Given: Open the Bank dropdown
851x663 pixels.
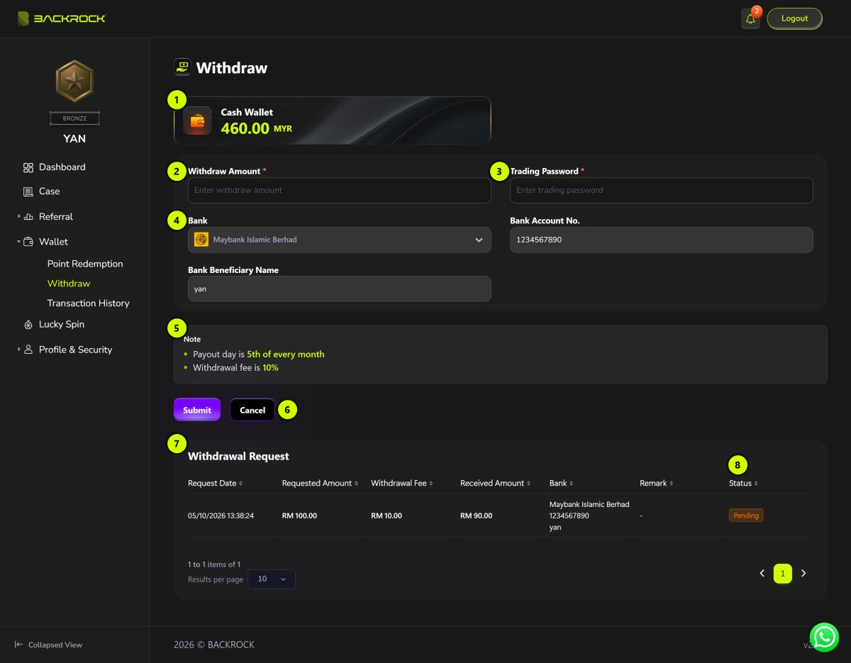Looking at the screenshot, I should (339, 240).
